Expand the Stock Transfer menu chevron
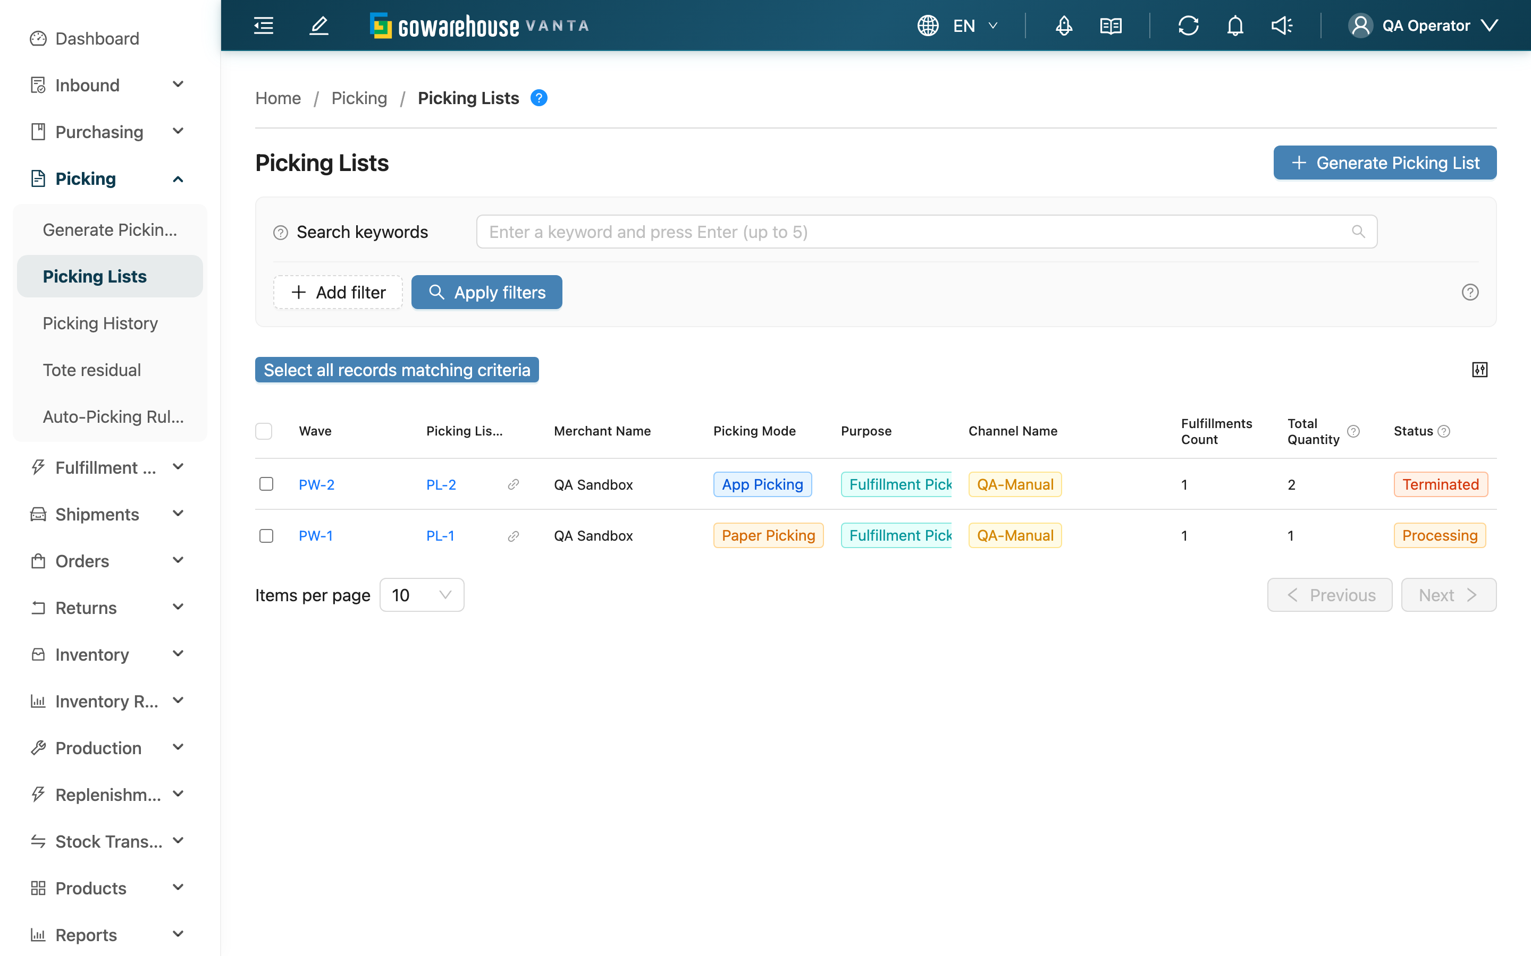 click(x=179, y=840)
